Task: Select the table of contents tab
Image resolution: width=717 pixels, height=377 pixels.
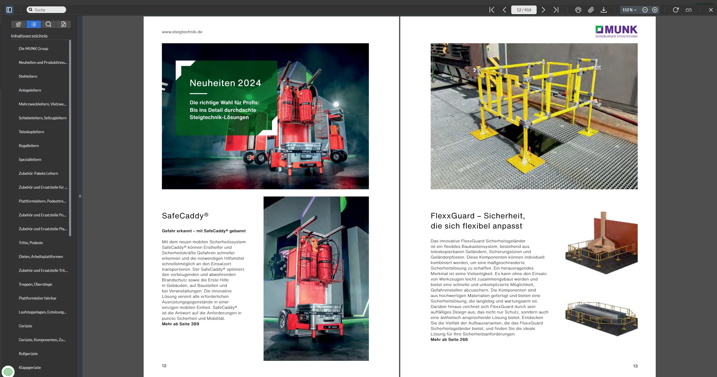Action: point(34,24)
